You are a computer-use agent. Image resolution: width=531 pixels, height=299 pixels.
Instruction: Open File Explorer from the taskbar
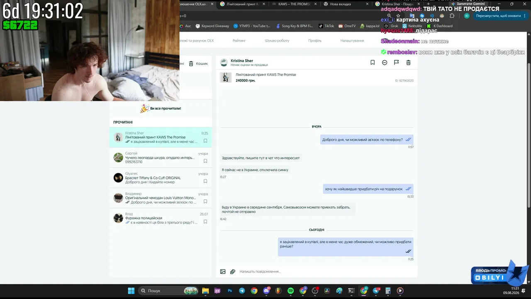(x=205, y=291)
